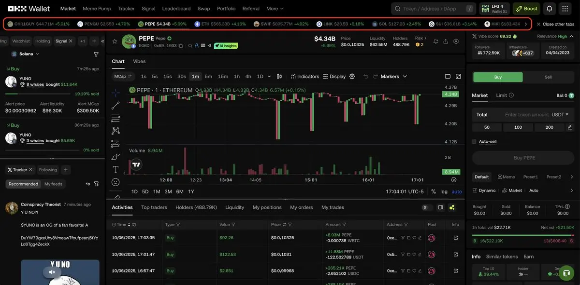Screen dimensions: 580x285
Task: Open the hexagon settings icon in PEPE header
Action: [x=456, y=41]
